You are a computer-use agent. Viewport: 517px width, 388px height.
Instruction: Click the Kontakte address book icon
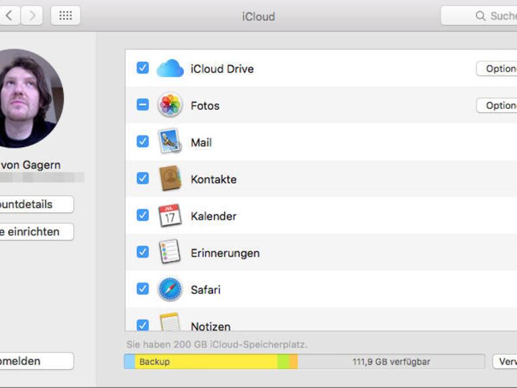[170, 179]
